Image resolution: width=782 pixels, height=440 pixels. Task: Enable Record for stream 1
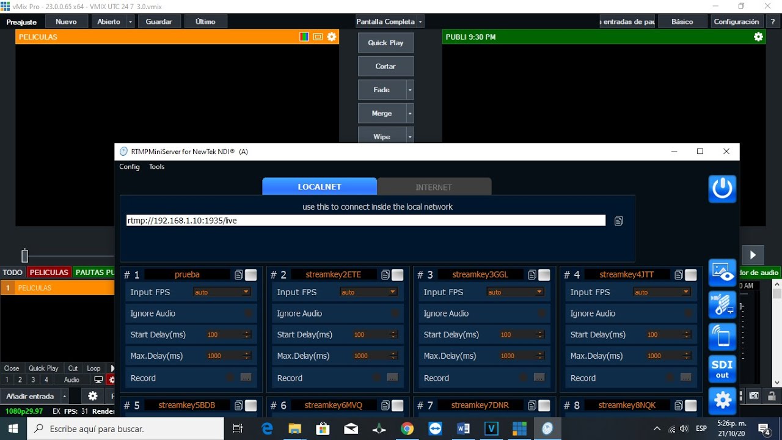pyautogui.click(x=230, y=378)
